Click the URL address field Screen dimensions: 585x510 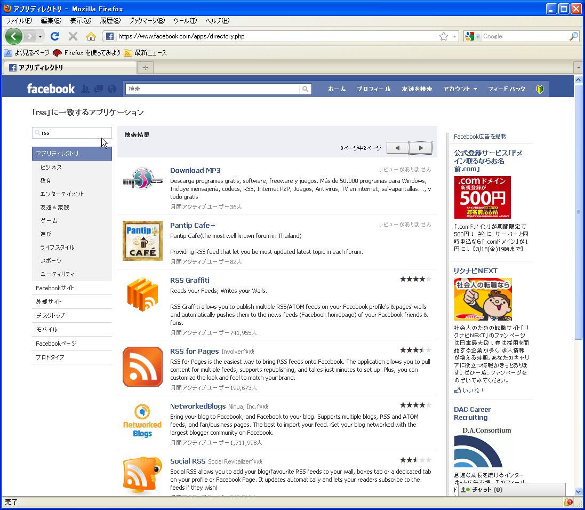(276, 36)
